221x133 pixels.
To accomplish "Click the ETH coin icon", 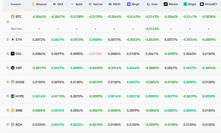I will (x=12, y=39).
